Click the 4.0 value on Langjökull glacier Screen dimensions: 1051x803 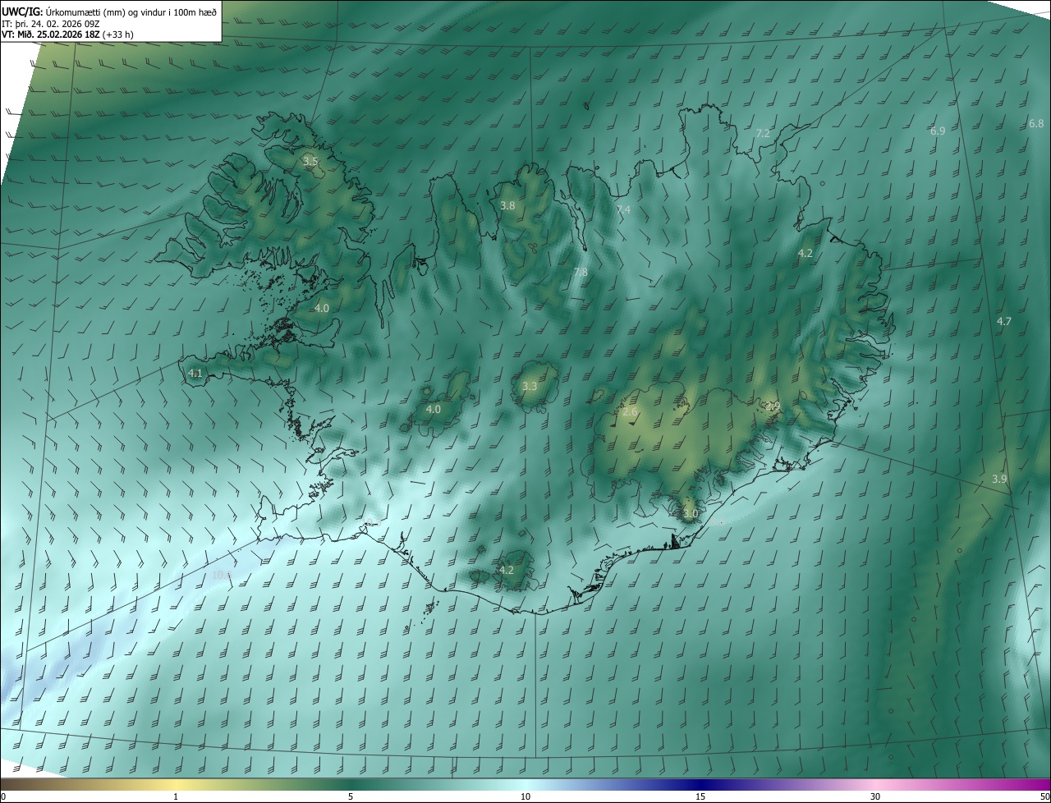[434, 409]
